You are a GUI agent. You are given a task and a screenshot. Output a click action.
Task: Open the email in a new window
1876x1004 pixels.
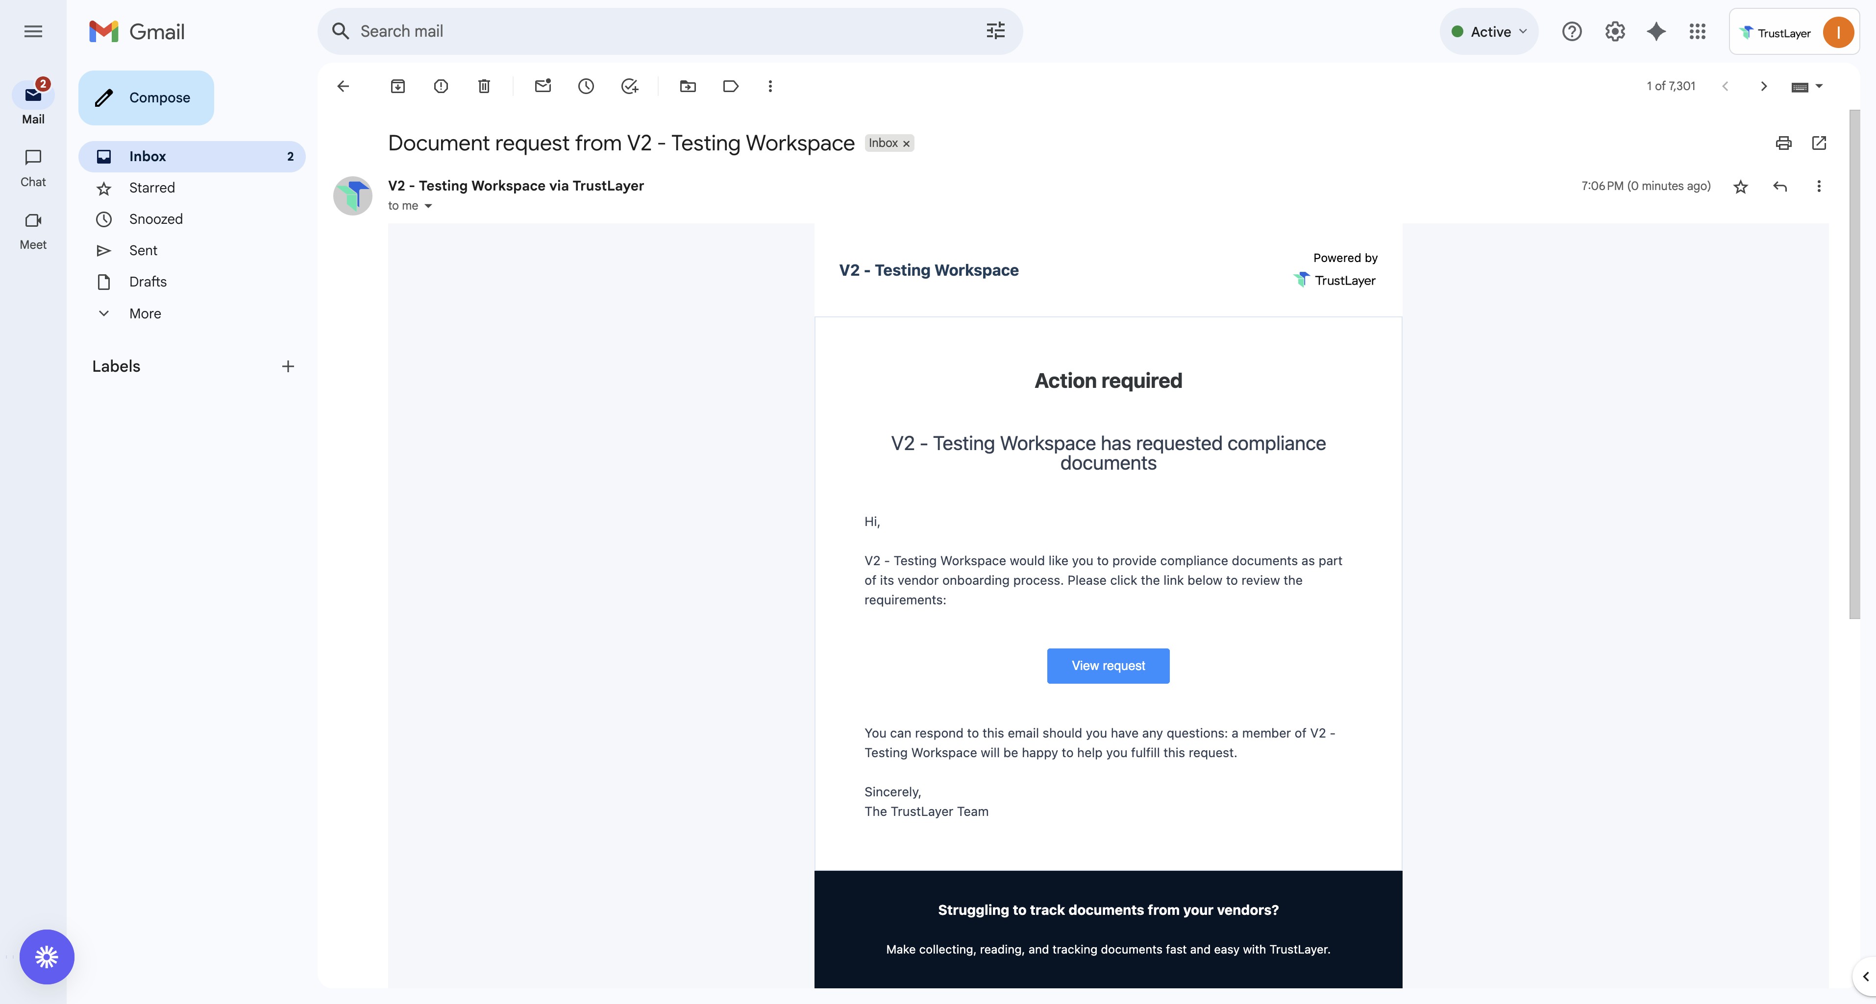click(1819, 143)
